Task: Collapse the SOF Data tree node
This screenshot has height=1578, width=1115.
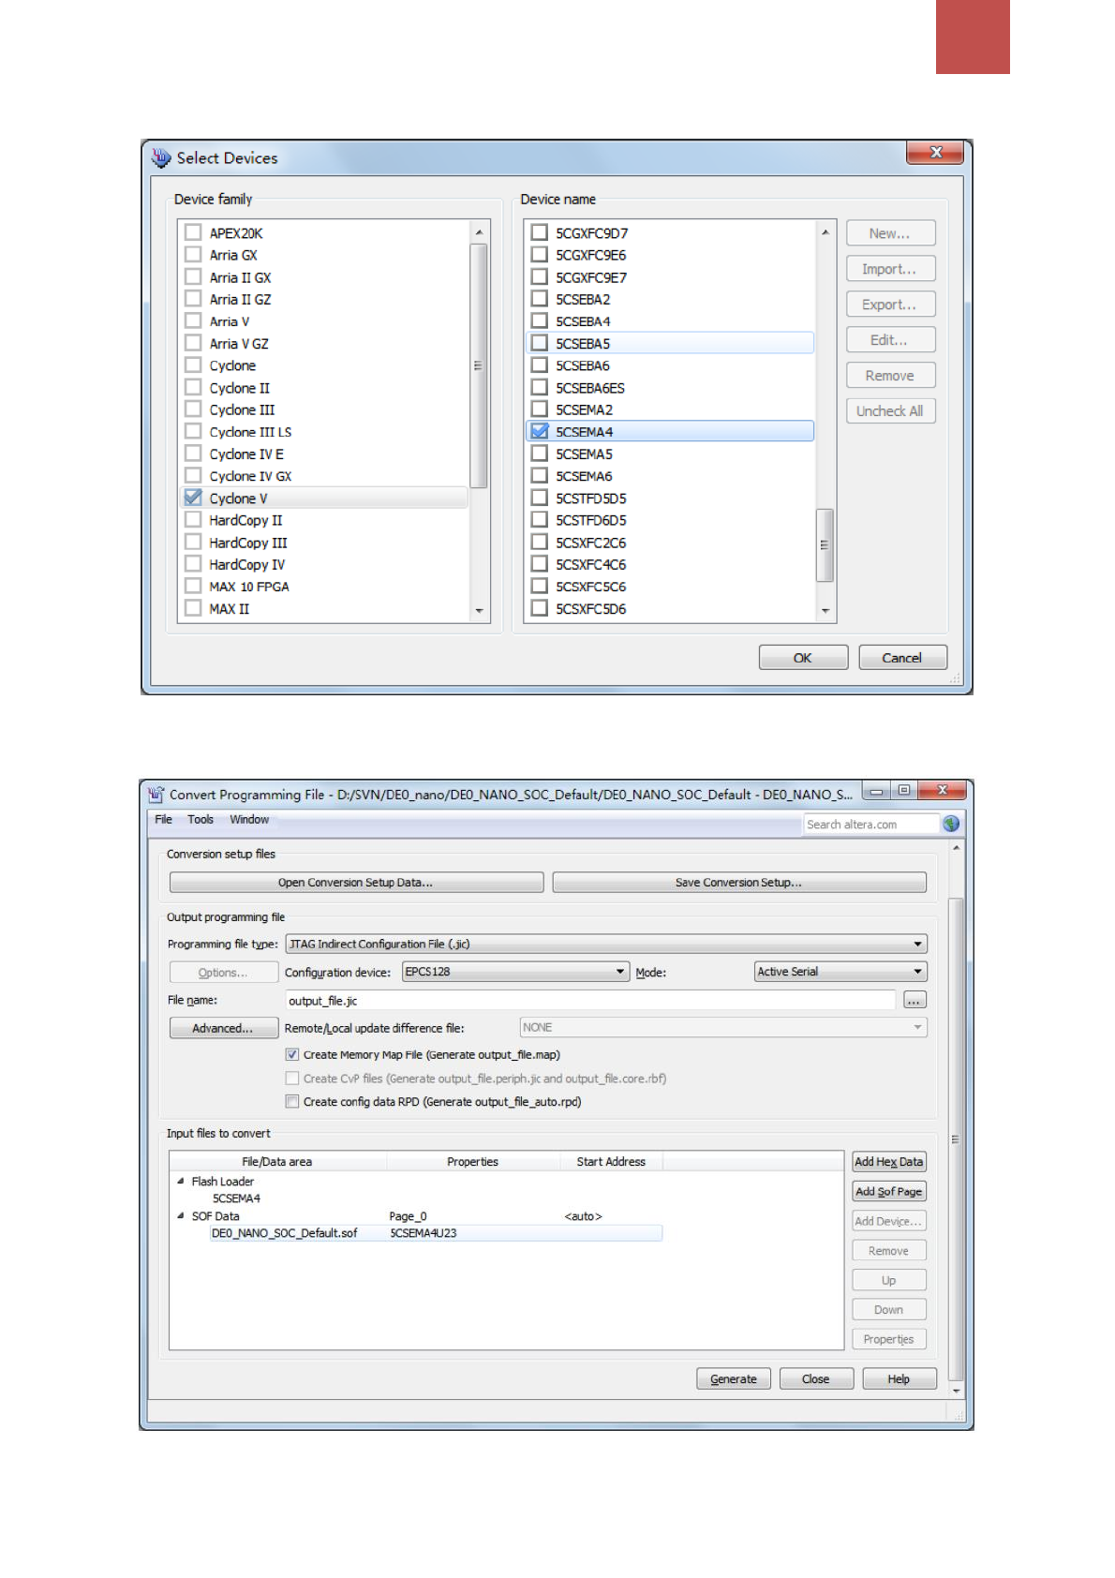Action: (x=181, y=1216)
